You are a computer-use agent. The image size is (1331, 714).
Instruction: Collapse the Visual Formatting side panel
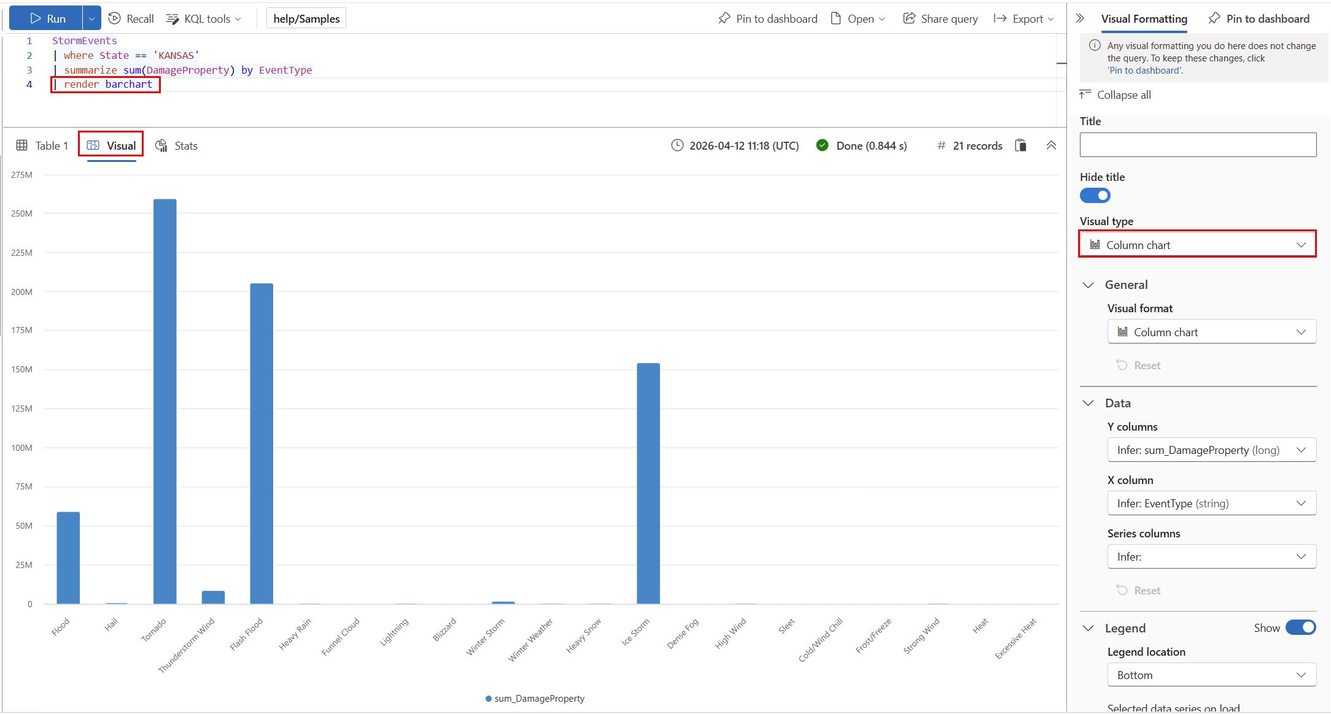1080,18
